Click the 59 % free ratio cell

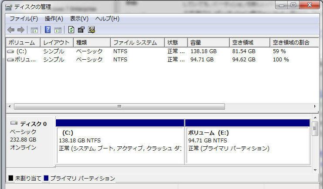click(x=279, y=51)
